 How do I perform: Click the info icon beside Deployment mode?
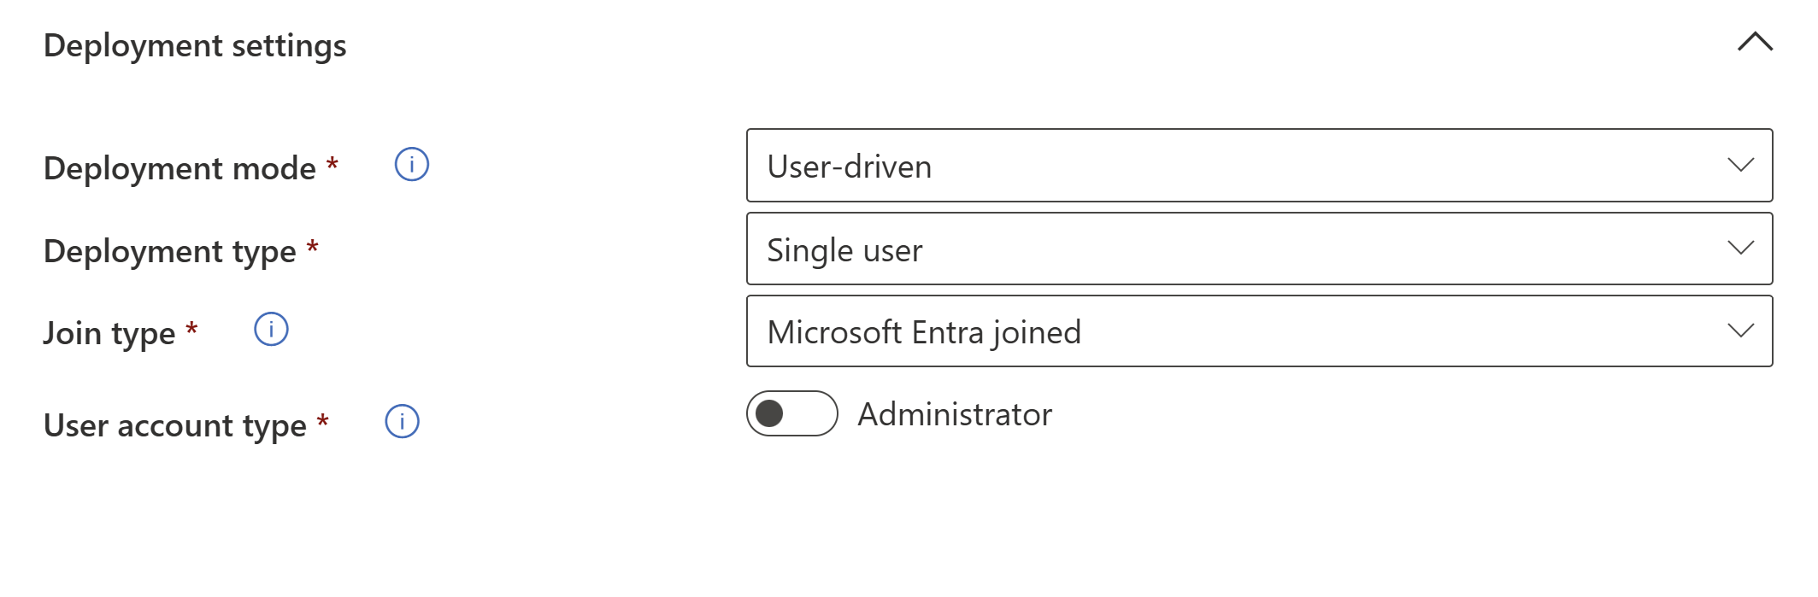click(x=411, y=165)
